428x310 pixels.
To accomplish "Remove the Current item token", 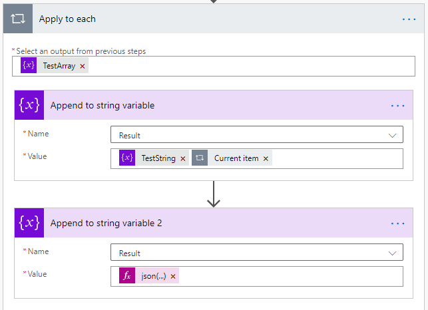I will coord(266,158).
